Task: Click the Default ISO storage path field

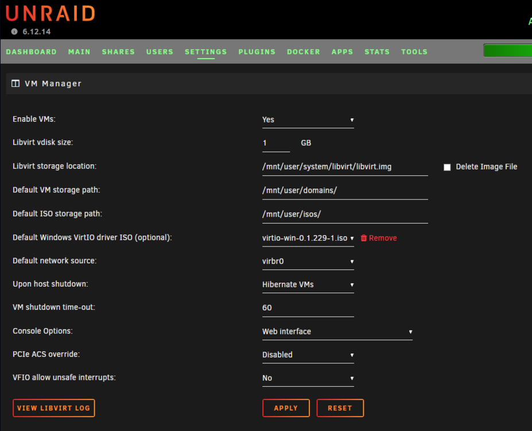Action: point(345,215)
